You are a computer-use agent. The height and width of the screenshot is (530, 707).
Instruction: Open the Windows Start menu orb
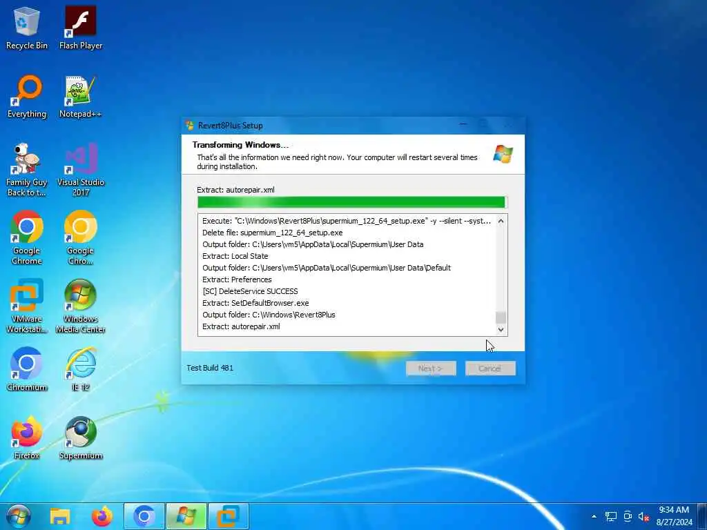pyautogui.click(x=19, y=516)
